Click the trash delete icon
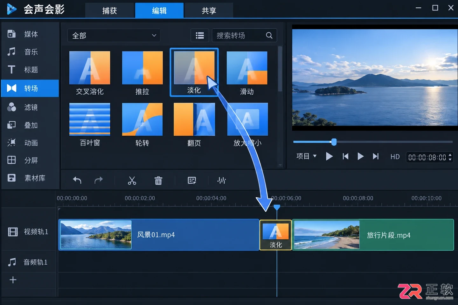This screenshot has height=305, width=458. point(158,180)
